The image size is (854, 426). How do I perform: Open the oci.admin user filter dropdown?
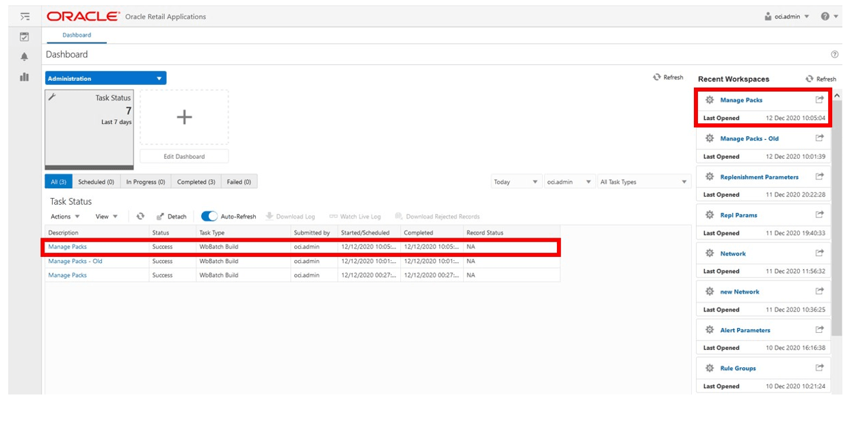tap(569, 182)
